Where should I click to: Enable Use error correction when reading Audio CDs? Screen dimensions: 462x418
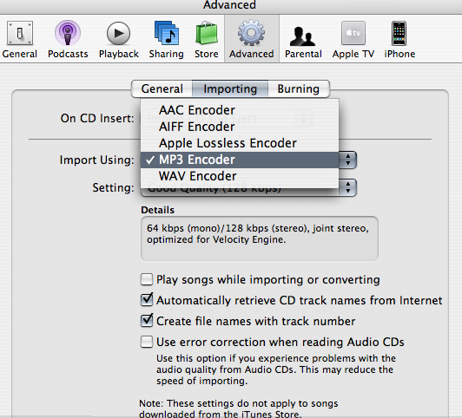(x=147, y=342)
